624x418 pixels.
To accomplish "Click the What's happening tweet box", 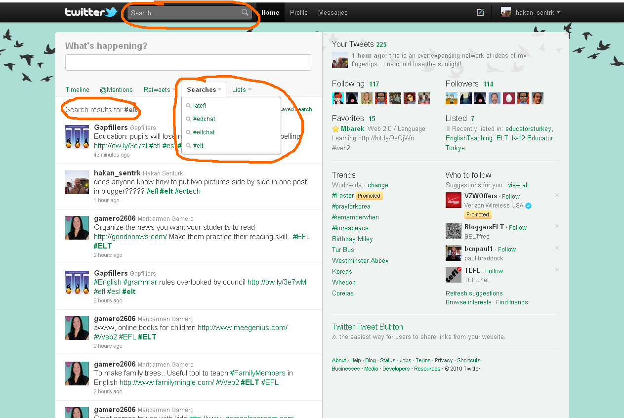I will point(189,62).
